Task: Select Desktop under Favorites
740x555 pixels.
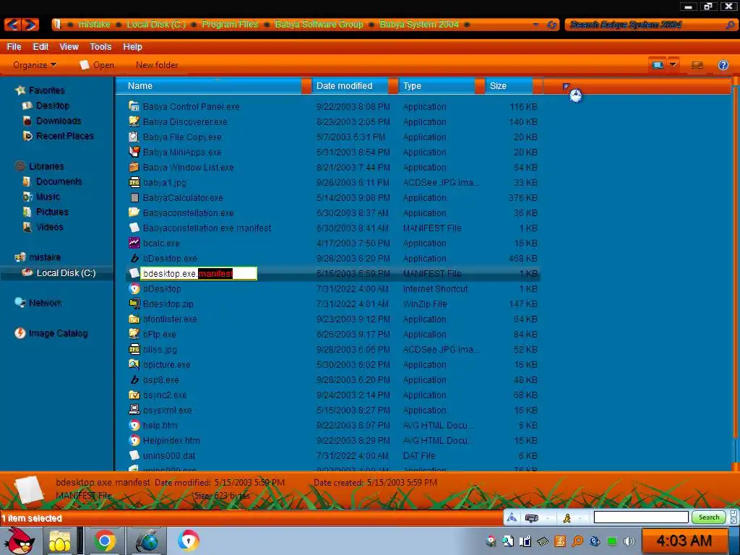Action: [x=52, y=106]
